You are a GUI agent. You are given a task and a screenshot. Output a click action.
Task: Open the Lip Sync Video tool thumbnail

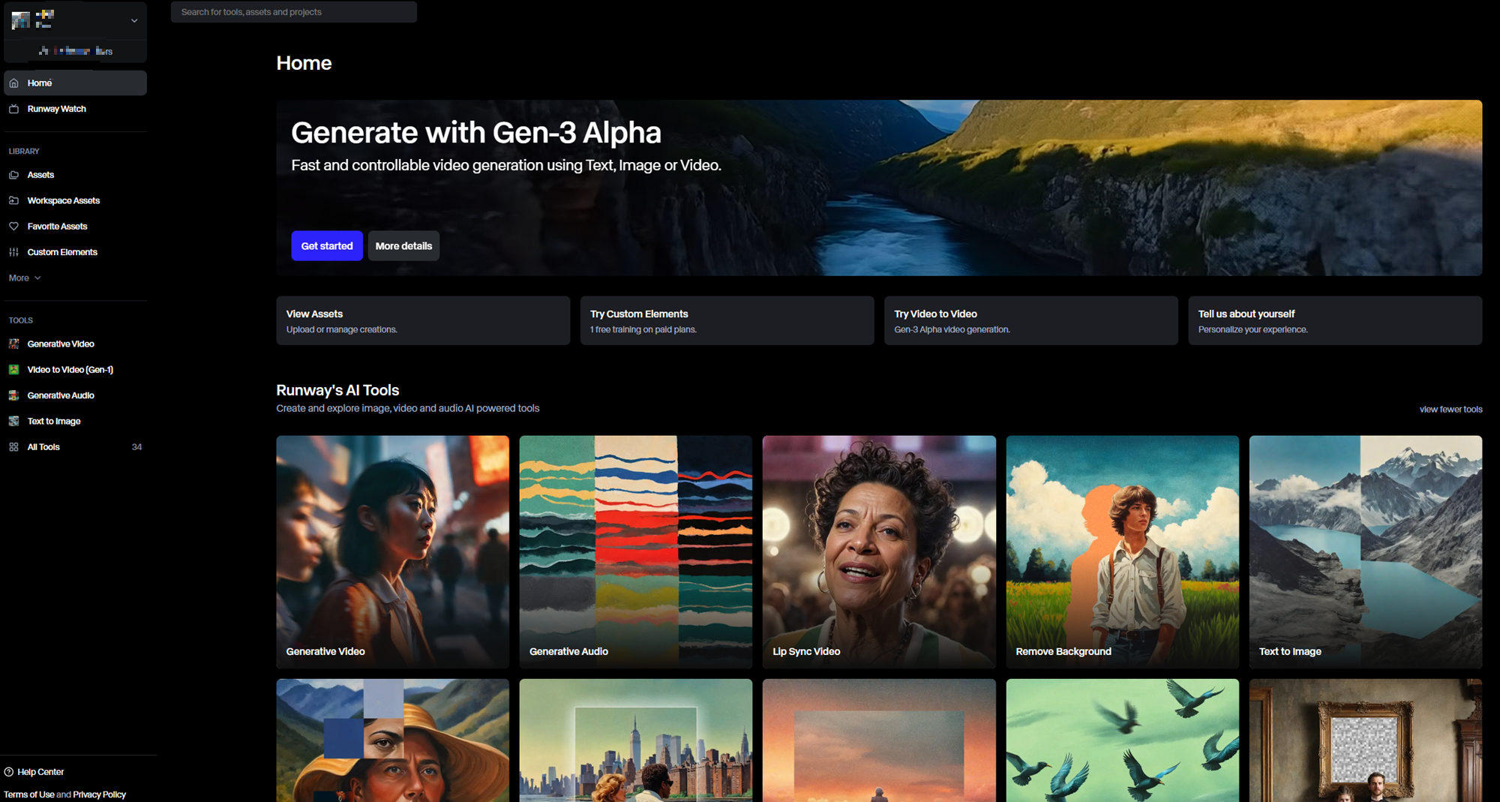pyautogui.click(x=879, y=551)
